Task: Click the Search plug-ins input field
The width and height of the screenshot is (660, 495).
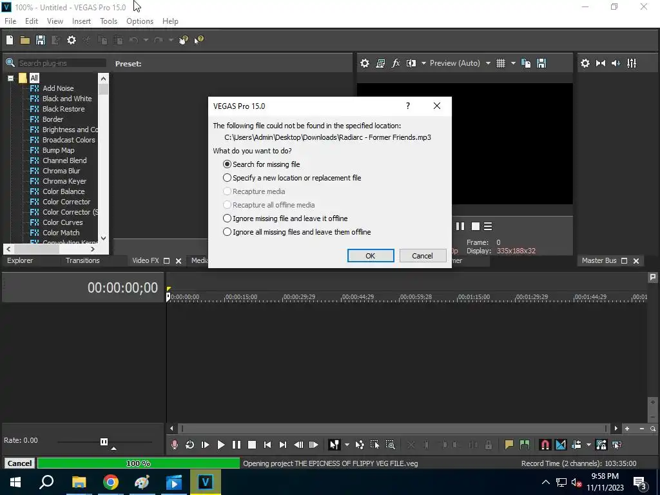Action: (62, 63)
